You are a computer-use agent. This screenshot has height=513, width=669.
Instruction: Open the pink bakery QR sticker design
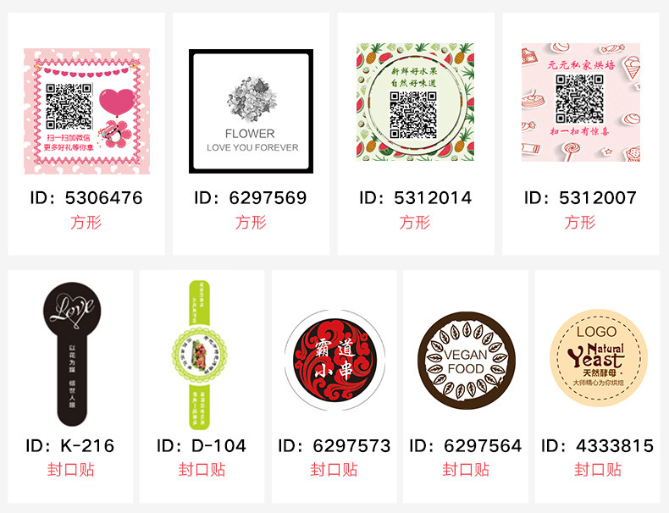(581, 102)
